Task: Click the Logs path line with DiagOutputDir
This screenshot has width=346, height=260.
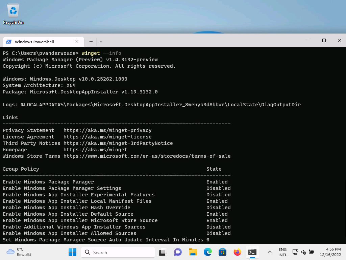Action: (152, 105)
